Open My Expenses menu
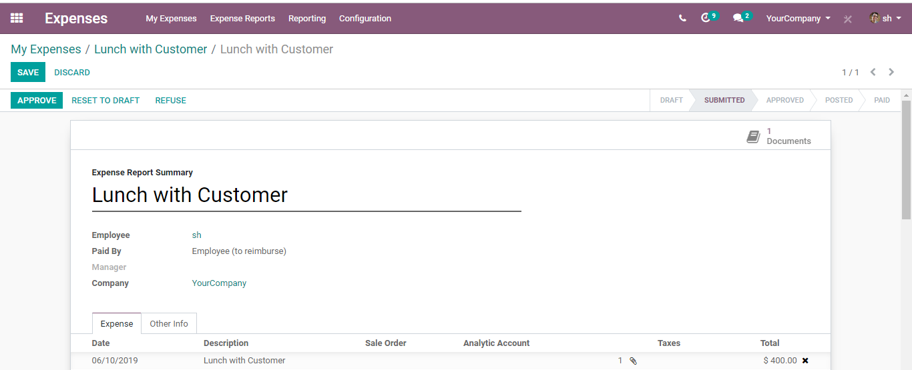912x370 pixels. (171, 19)
